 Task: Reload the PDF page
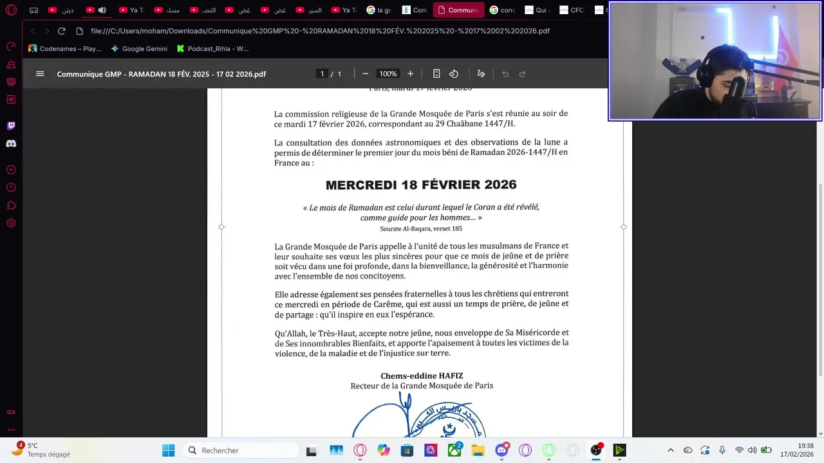click(x=62, y=31)
